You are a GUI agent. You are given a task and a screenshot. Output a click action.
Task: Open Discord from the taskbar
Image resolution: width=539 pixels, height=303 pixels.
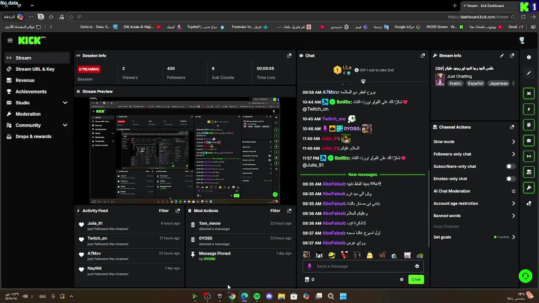(x=269, y=296)
